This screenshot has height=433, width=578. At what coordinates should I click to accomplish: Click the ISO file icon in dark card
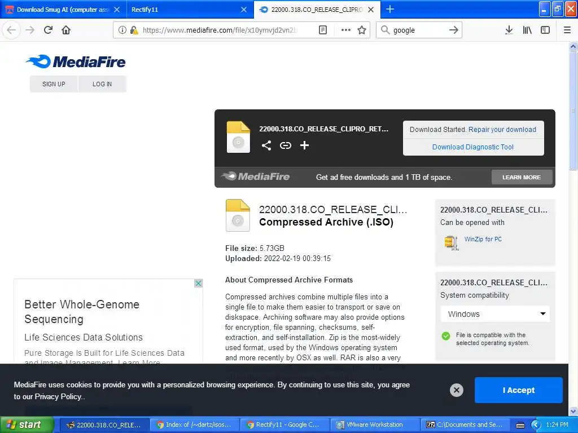coord(238,137)
